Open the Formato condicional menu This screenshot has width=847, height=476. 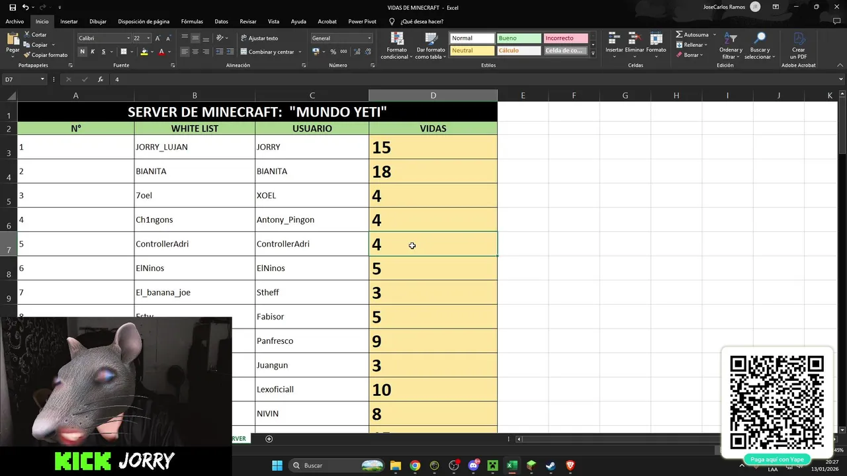396,46
